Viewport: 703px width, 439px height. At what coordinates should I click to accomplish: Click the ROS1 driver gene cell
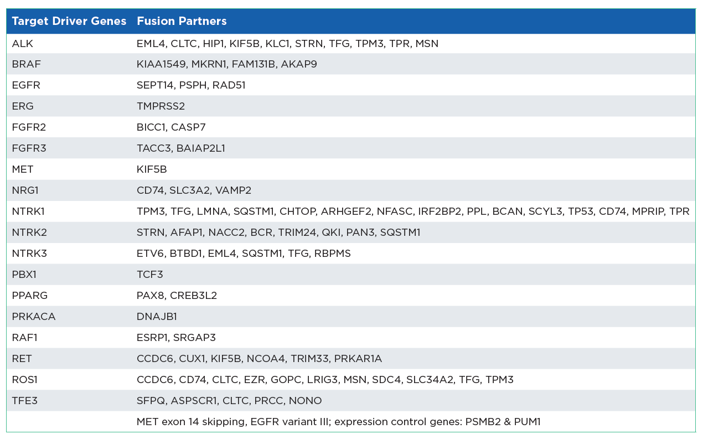point(25,380)
